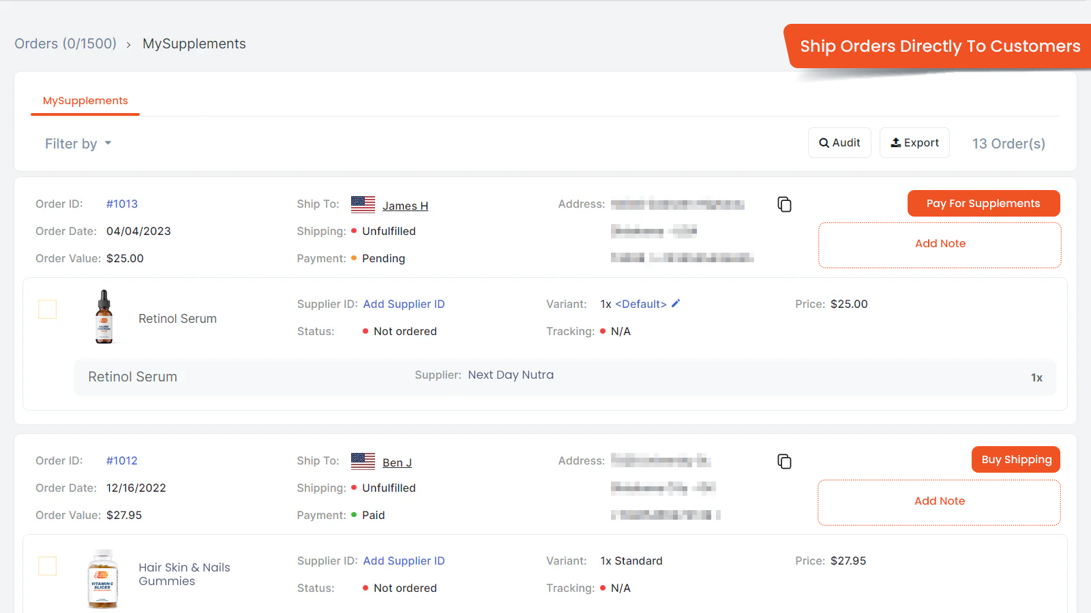The height and width of the screenshot is (613, 1091).
Task: Add Note to order #1013
Action: (940, 245)
